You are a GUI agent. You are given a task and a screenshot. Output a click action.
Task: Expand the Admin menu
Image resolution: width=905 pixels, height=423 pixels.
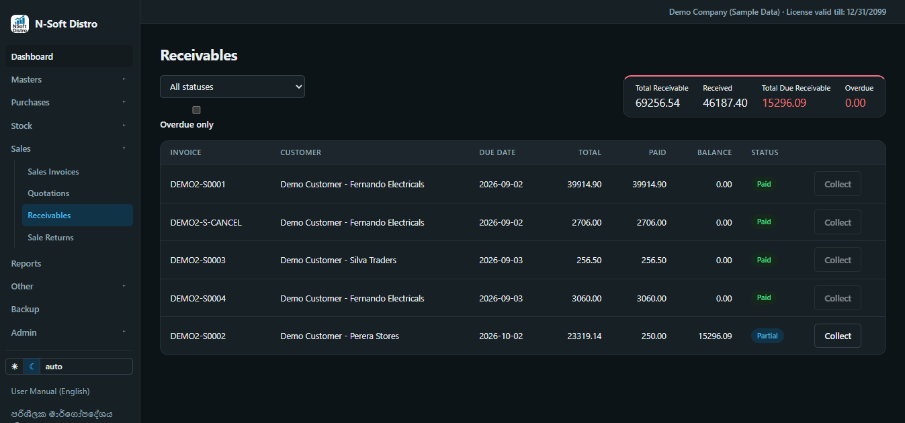click(x=69, y=332)
